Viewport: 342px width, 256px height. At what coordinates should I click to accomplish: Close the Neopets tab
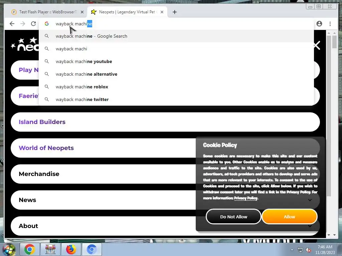click(162, 12)
